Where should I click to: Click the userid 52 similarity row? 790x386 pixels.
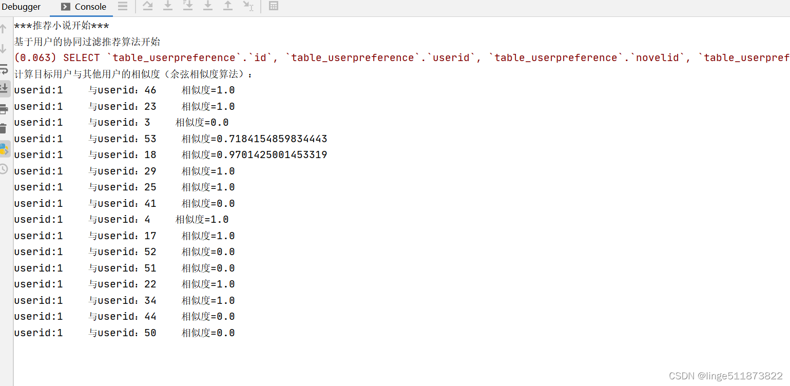tap(124, 252)
